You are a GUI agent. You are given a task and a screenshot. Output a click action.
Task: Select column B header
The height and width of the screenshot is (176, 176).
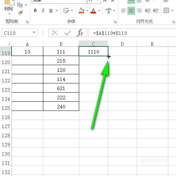[61, 44]
